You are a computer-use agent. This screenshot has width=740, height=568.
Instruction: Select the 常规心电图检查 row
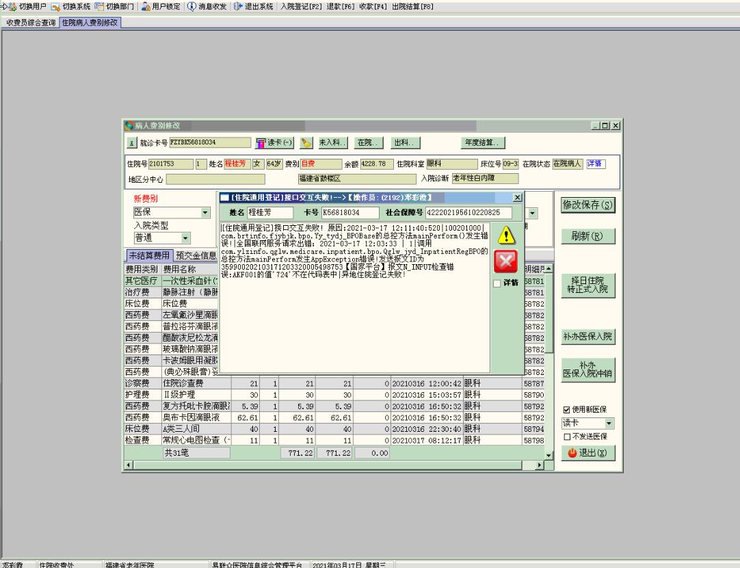click(334, 440)
